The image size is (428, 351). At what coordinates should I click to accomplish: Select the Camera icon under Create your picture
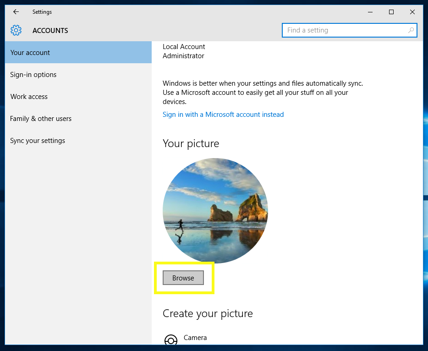coord(170,340)
